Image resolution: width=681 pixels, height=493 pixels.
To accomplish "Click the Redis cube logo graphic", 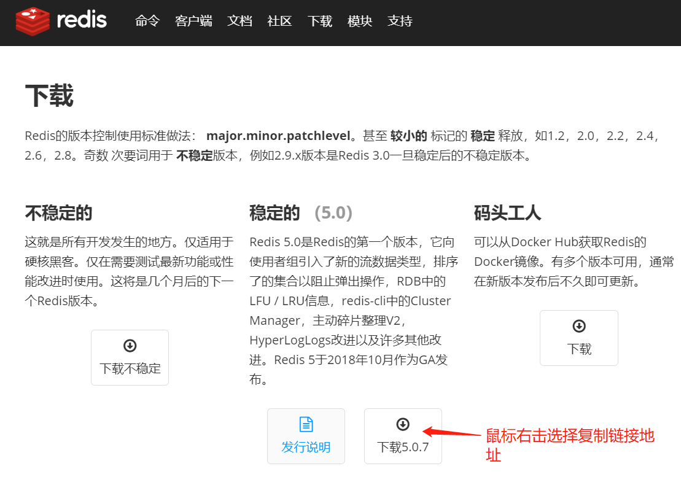I will [x=31, y=21].
